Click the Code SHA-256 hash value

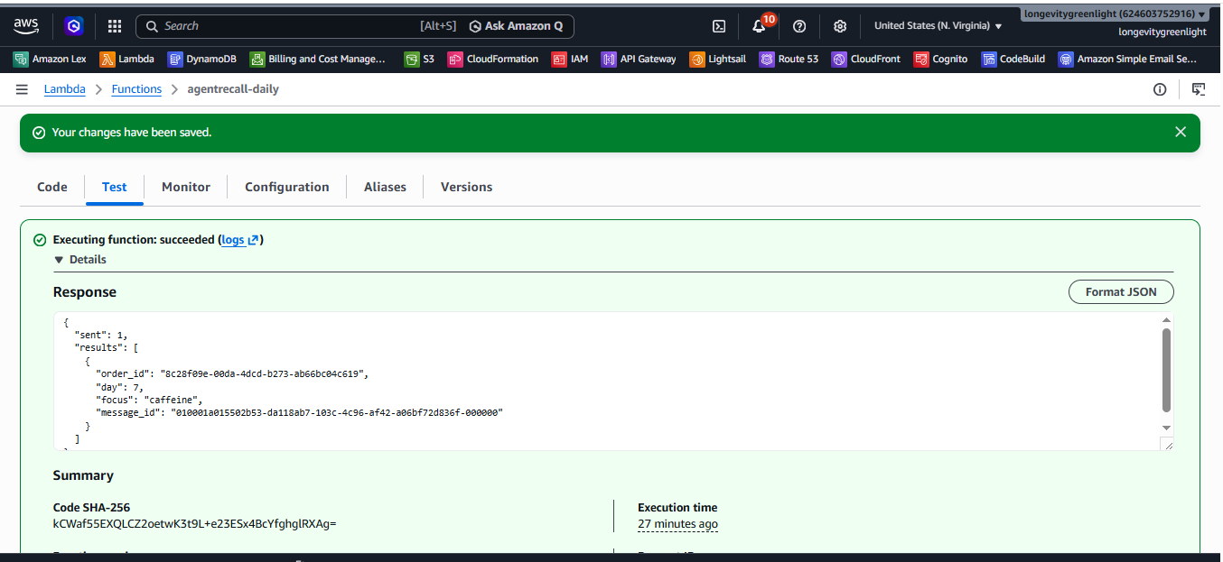click(x=195, y=523)
